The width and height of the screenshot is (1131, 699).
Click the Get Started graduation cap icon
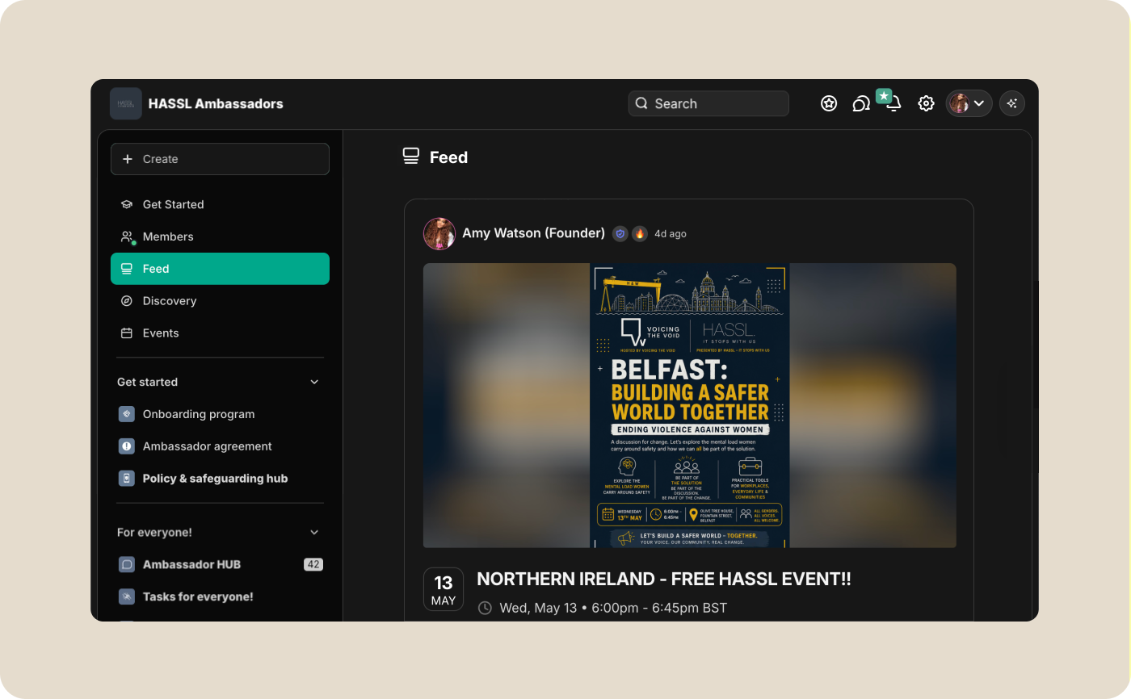pos(126,204)
